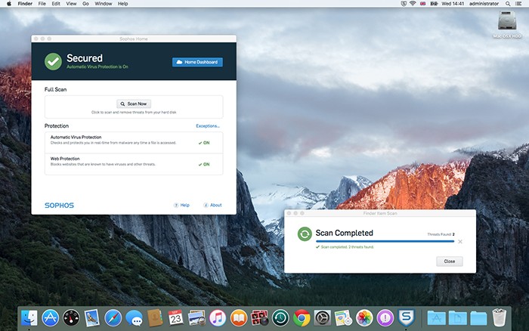Open System Preferences gear in Dock
This screenshot has width=529, height=331.
pos(323,318)
